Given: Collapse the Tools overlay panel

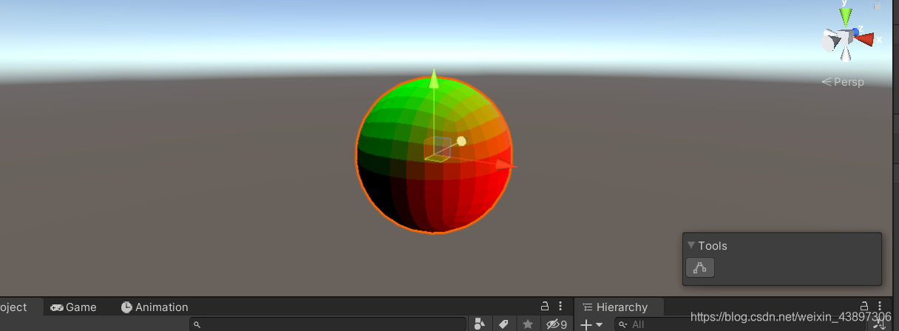Looking at the screenshot, I should pyautogui.click(x=691, y=246).
